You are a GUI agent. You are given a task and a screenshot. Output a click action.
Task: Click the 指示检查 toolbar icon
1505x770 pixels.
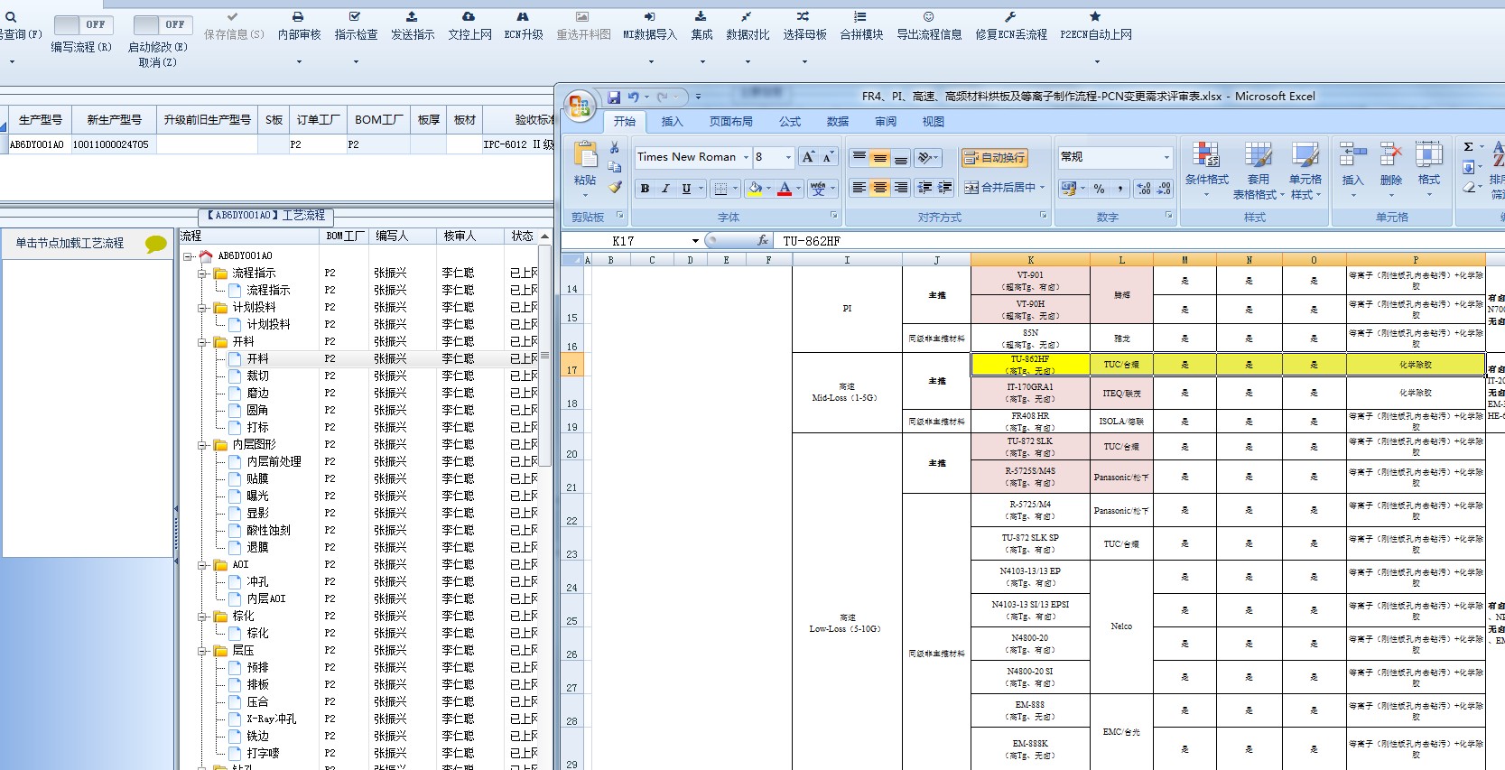click(355, 17)
